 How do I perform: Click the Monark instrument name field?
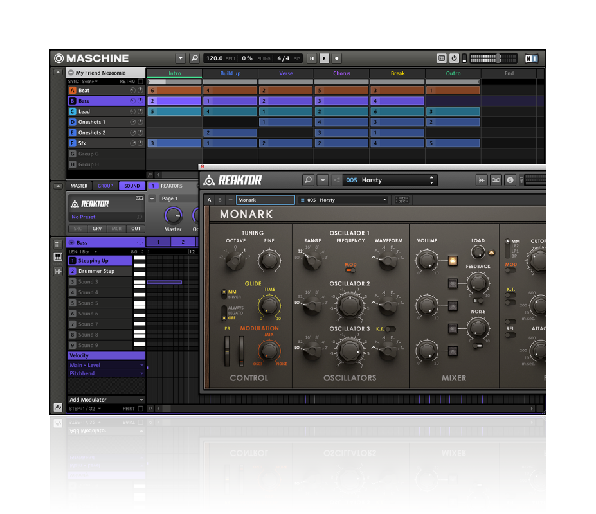(265, 200)
